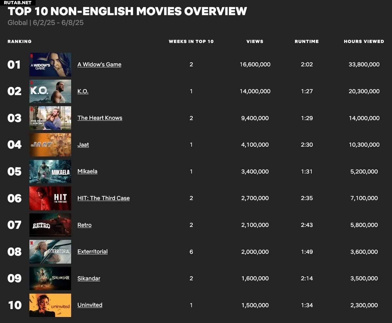This screenshot has height=323, width=392.
Task: Click rank number 07
Action: (14, 225)
